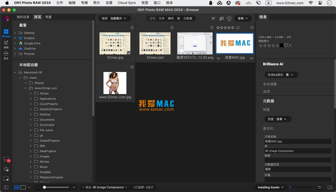Open the Installing Assets dropdown

tap(271, 187)
